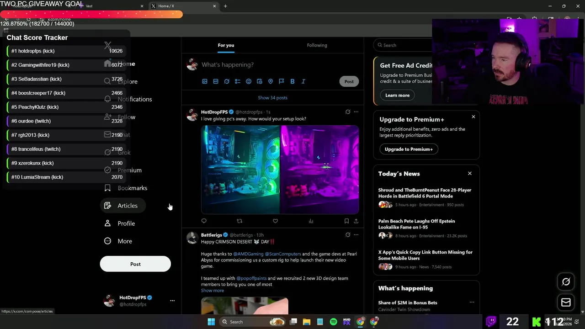585x329 pixels.
Task: Add a poll in composer
Action: coord(238,81)
